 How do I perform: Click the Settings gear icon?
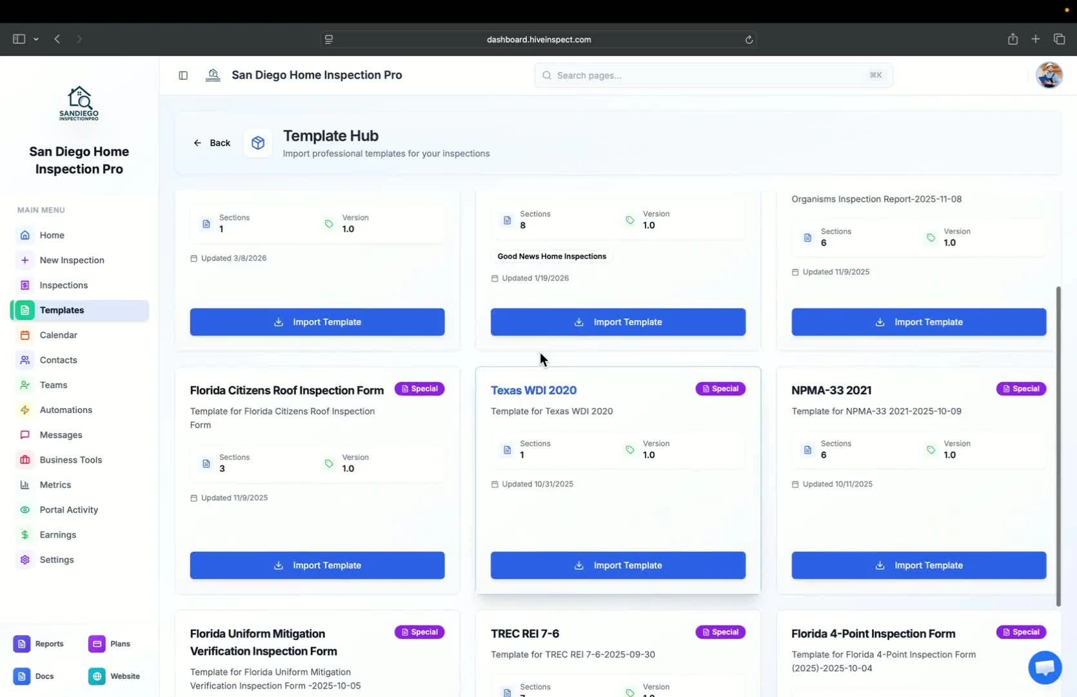25,560
